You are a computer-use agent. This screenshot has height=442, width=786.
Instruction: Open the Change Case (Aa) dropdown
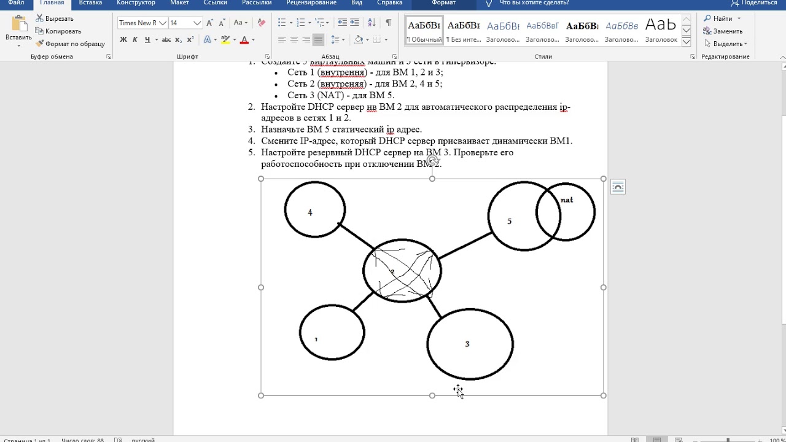pyautogui.click(x=241, y=23)
